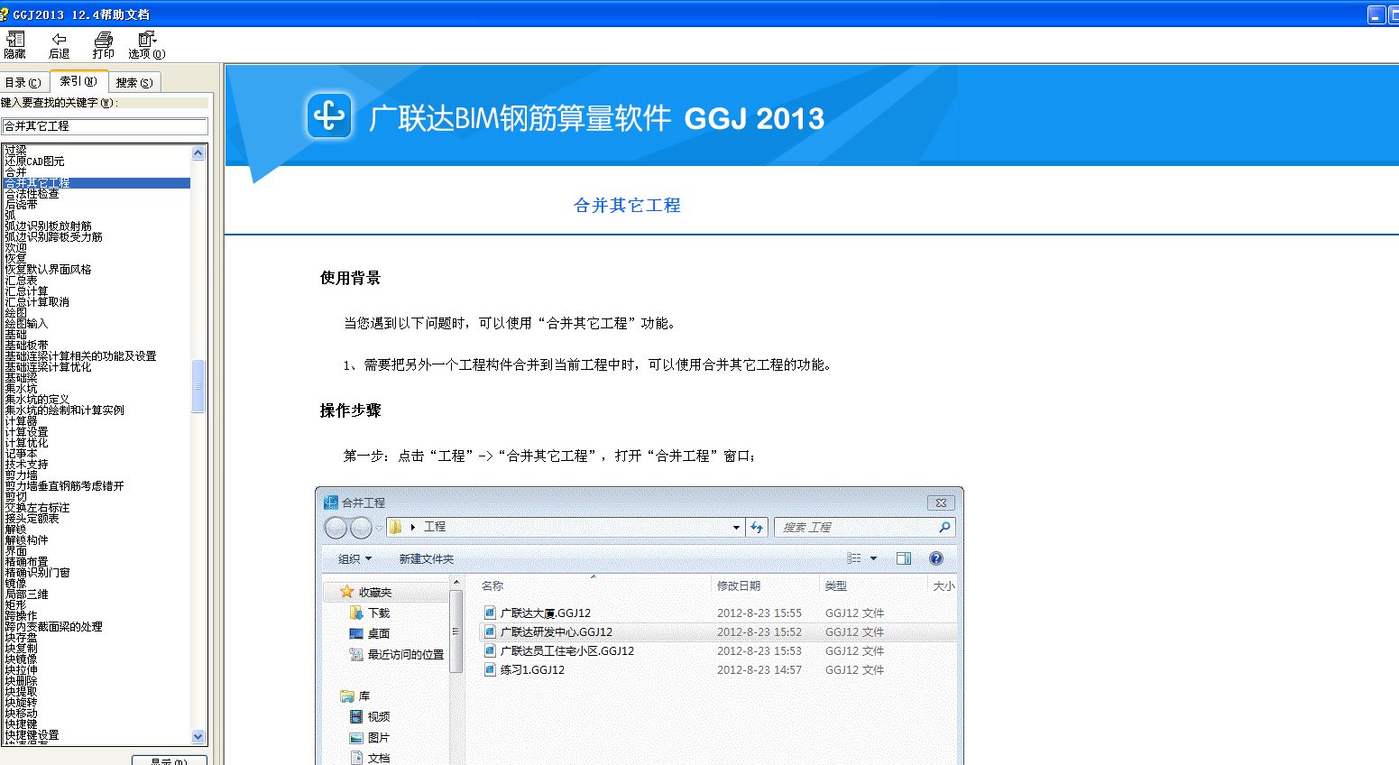This screenshot has width=1399, height=765.
Task: Go back using the 后退 toolbar button
Action: (59, 45)
